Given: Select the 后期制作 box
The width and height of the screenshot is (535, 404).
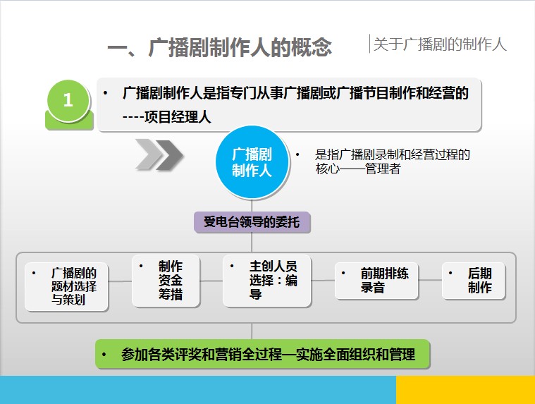Looking at the screenshot, I should click(x=474, y=280).
